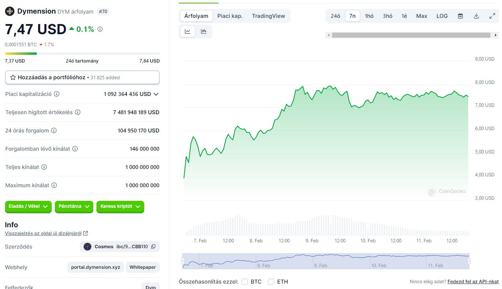The width and height of the screenshot is (502, 289).
Task: Select the candlestick chart view icon
Action: pos(204,31)
